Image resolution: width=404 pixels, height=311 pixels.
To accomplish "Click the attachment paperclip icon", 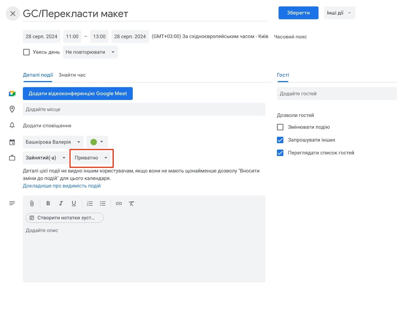I will [x=32, y=203].
